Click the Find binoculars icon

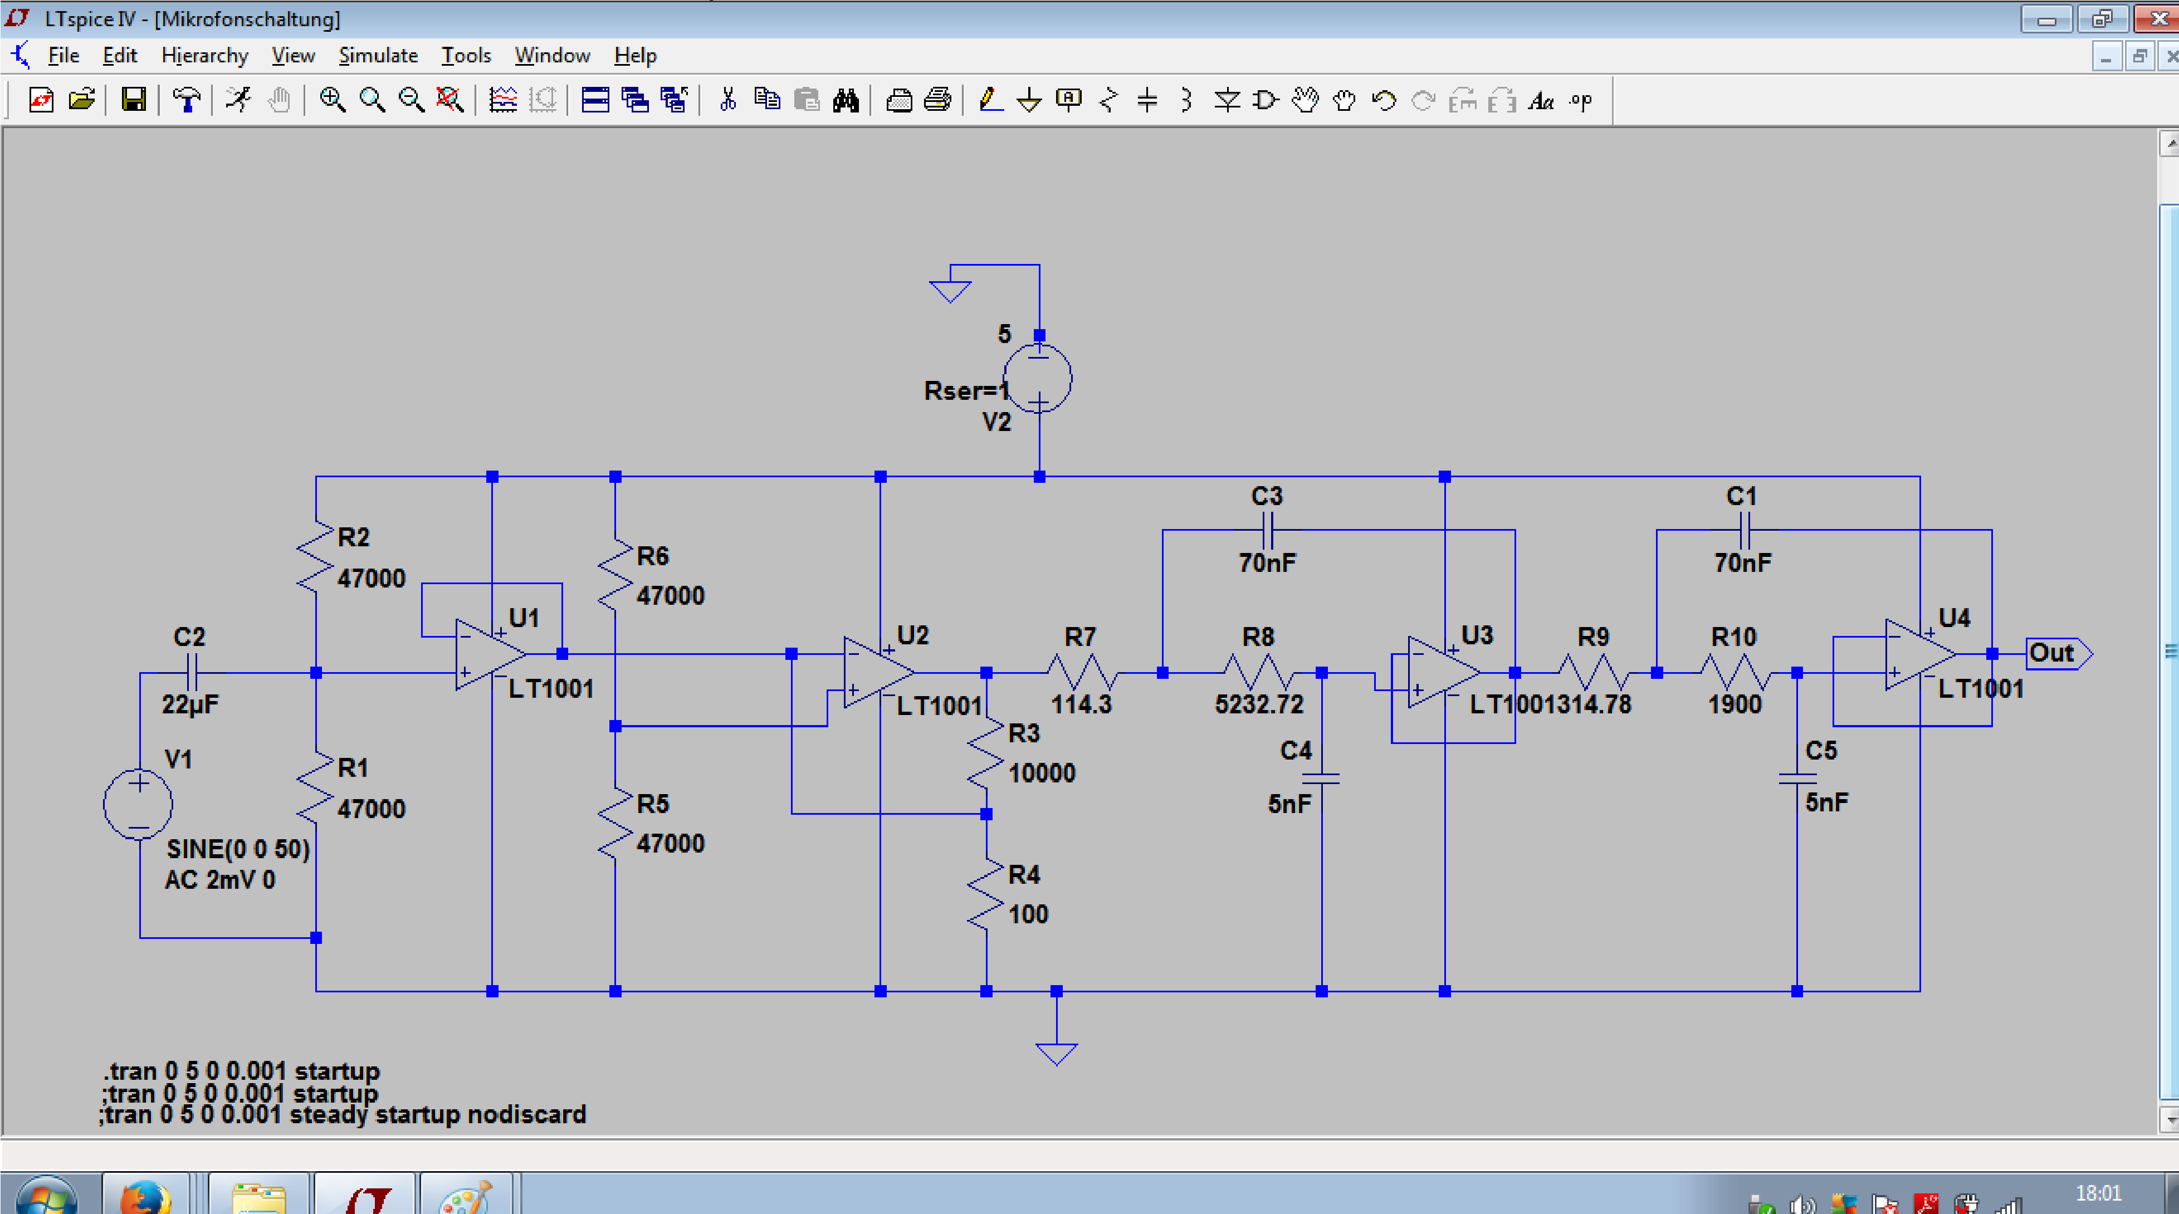846,100
